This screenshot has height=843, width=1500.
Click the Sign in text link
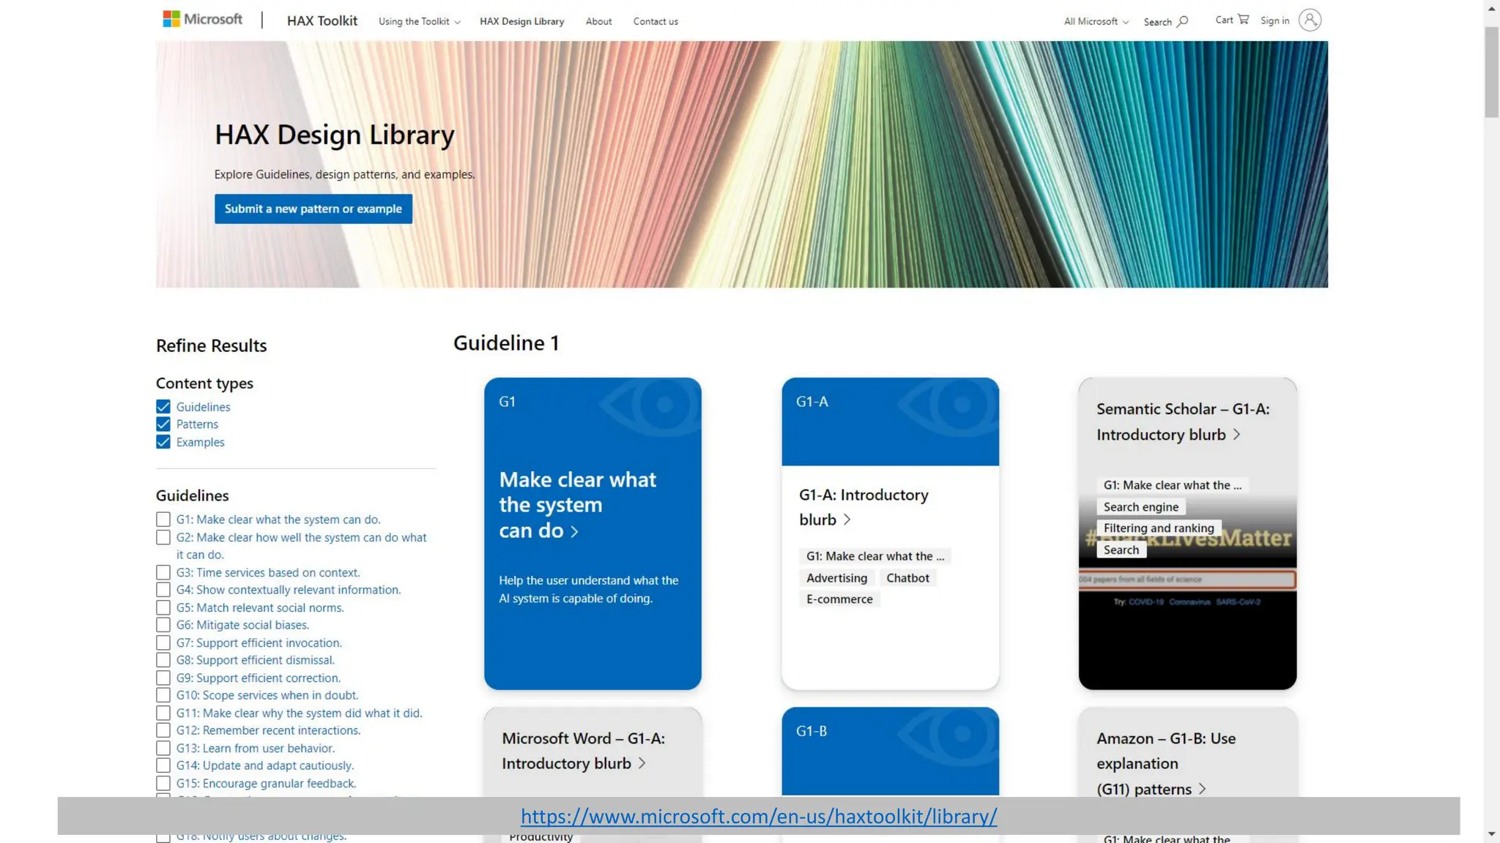(1274, 20)
